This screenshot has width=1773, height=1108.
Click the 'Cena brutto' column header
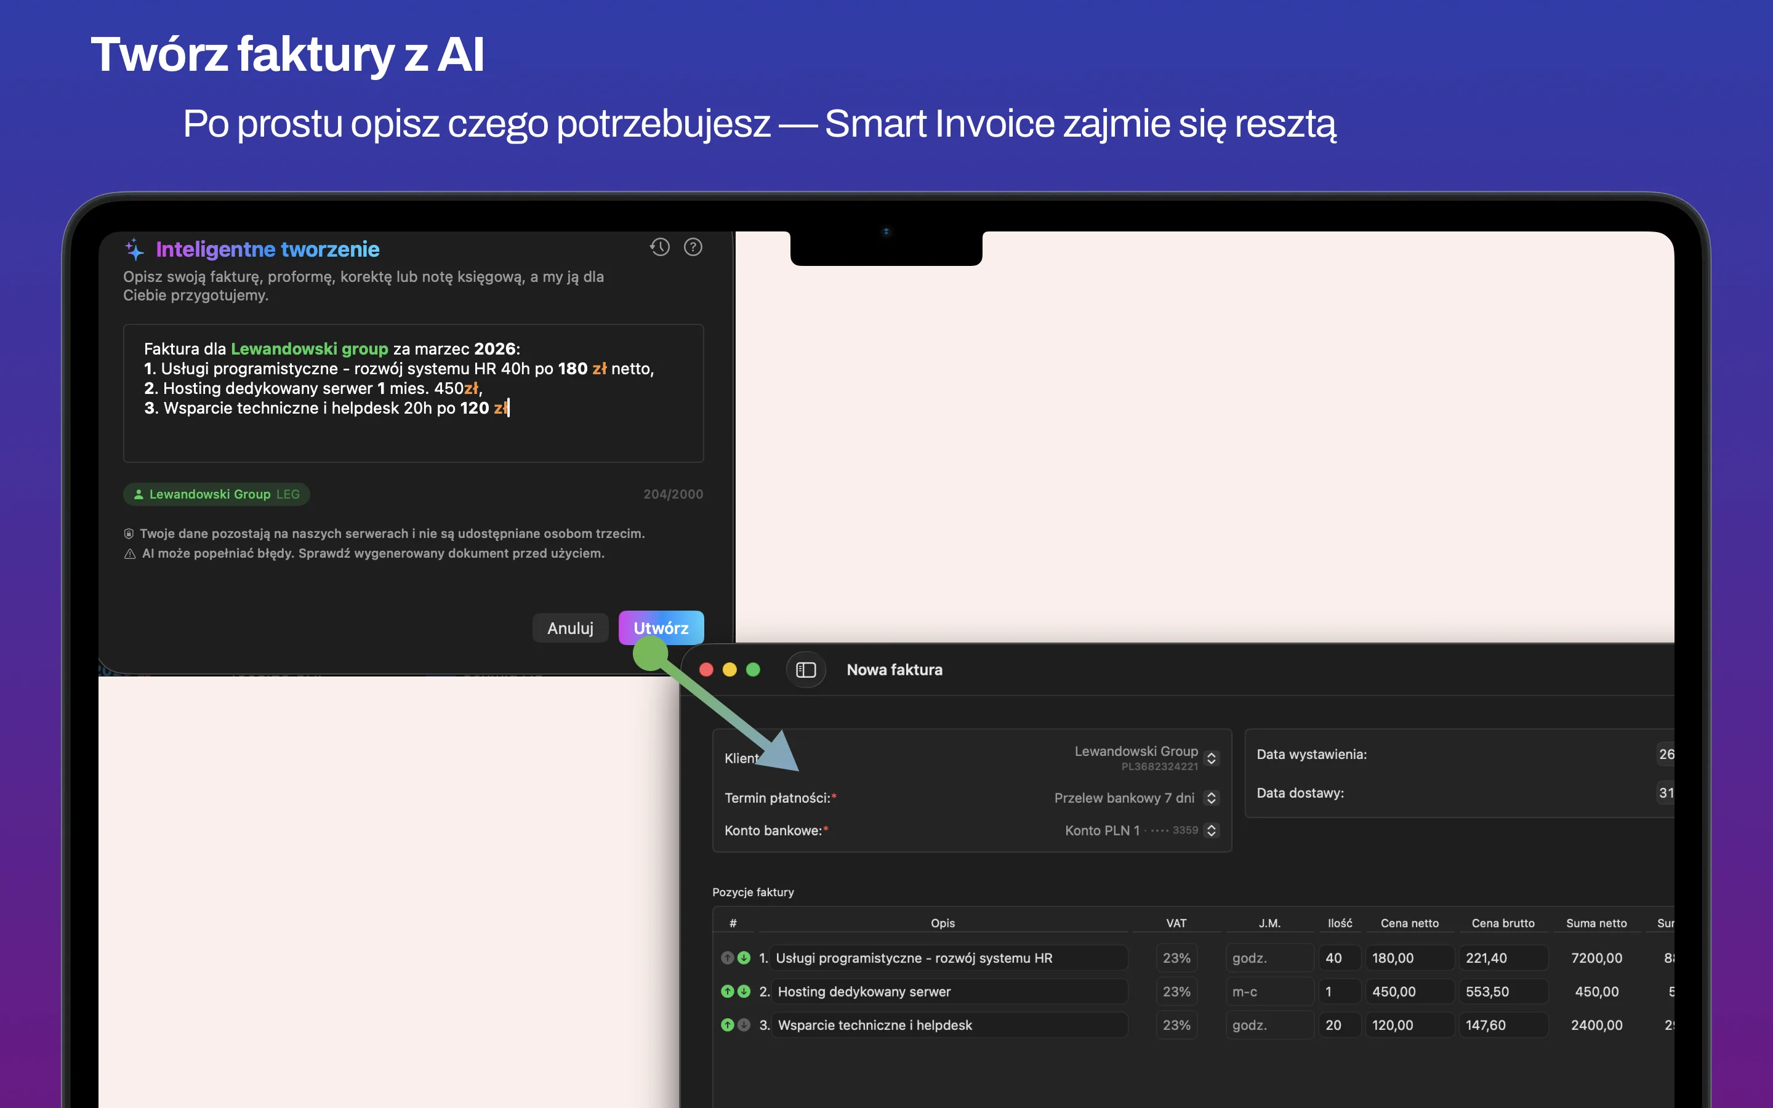[x=1503, y=923]
